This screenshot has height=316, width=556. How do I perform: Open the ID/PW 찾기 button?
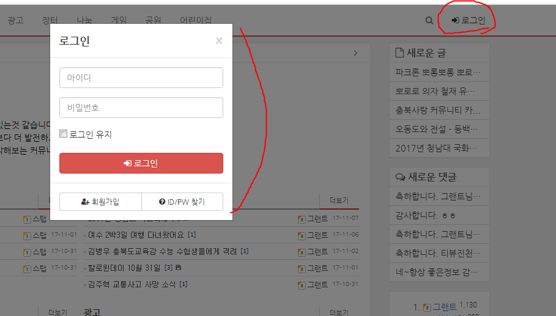point(182,202)
